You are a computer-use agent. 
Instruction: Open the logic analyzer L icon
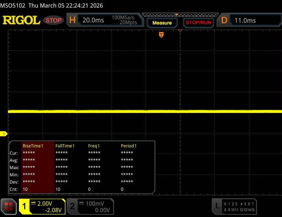point(217,206)
